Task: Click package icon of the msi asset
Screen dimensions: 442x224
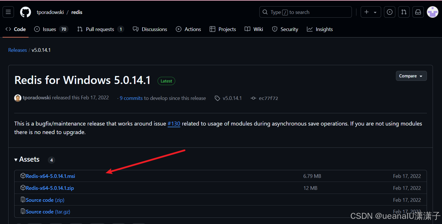Action: tap(23, 176)
